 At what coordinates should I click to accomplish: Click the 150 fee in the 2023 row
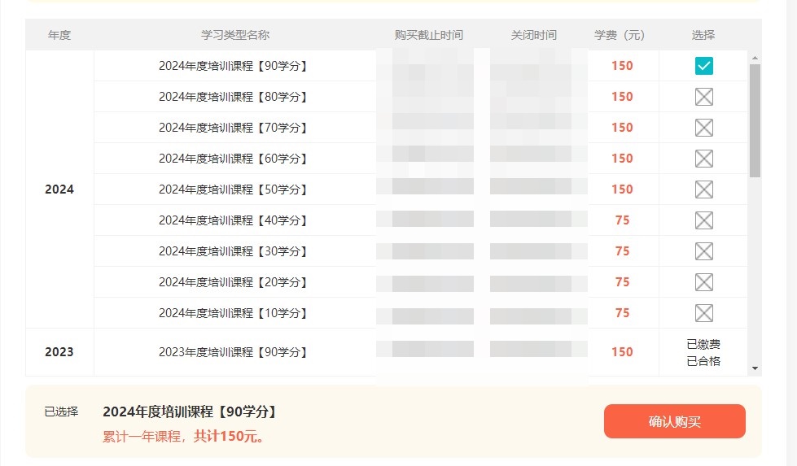pyautogui.click(x=622, y=352)
